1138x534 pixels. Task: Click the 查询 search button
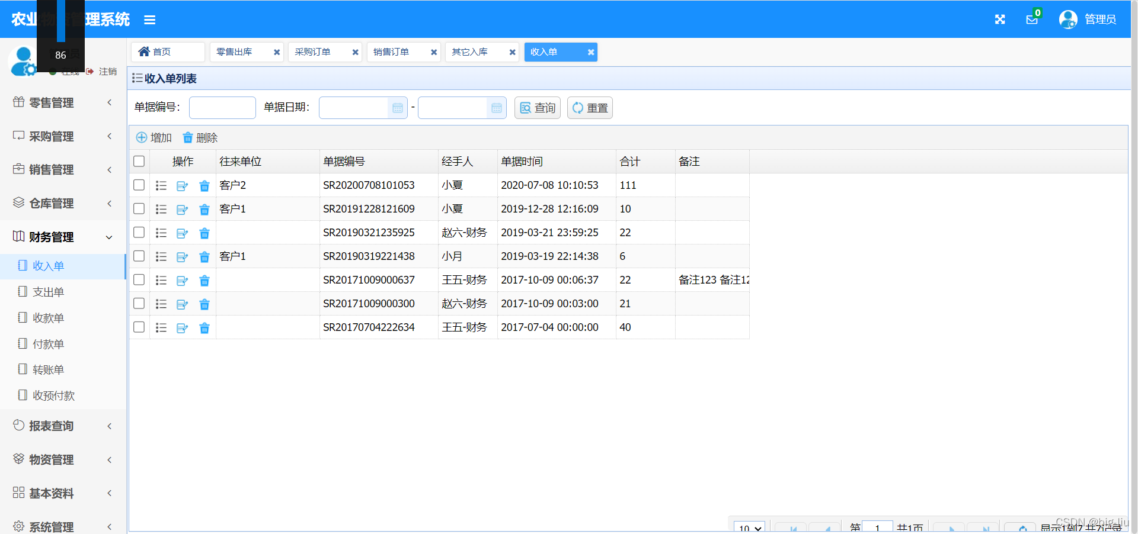click(x=538, y=108)
